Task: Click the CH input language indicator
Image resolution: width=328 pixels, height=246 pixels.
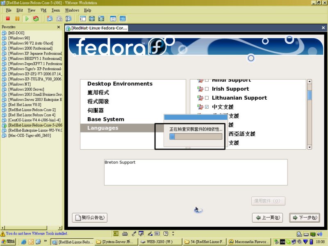Action: (x=116, y=233)
